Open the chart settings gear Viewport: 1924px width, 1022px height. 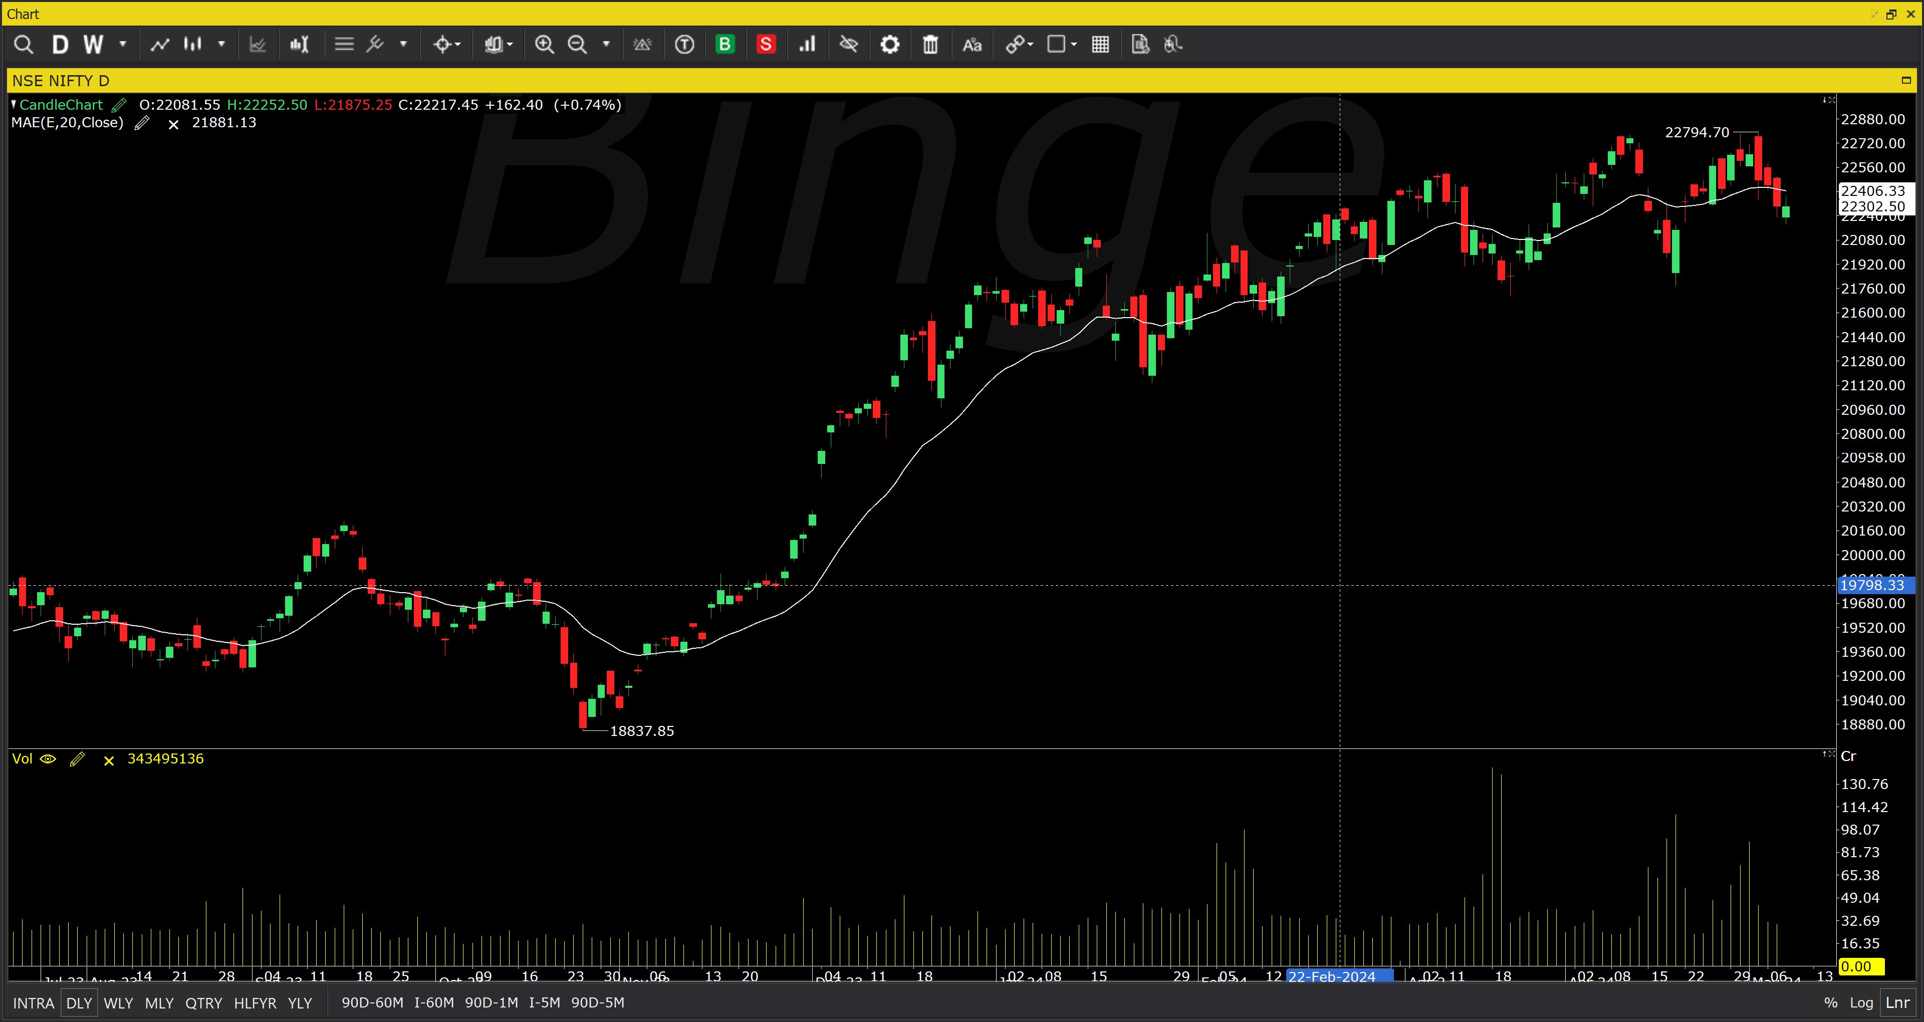(x=889, y=45)
